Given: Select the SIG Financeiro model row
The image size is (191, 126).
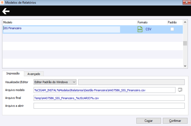Looking at the screenshot, I should 93,29.
